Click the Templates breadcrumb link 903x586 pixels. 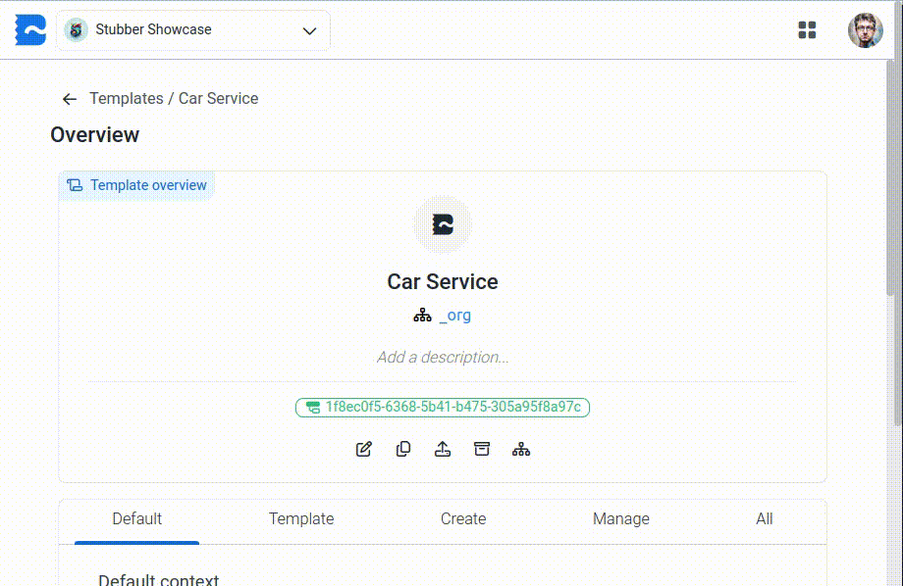click(x=126, y=99)
